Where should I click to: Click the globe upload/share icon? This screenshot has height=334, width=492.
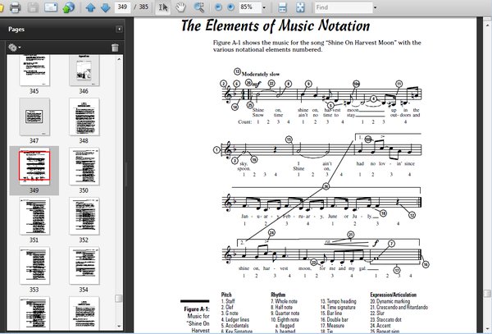point(68,7)
